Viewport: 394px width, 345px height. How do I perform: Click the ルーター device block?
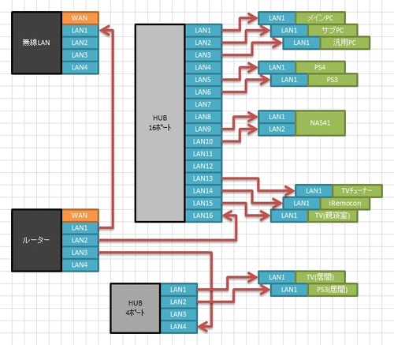click(x=37, y=240)
